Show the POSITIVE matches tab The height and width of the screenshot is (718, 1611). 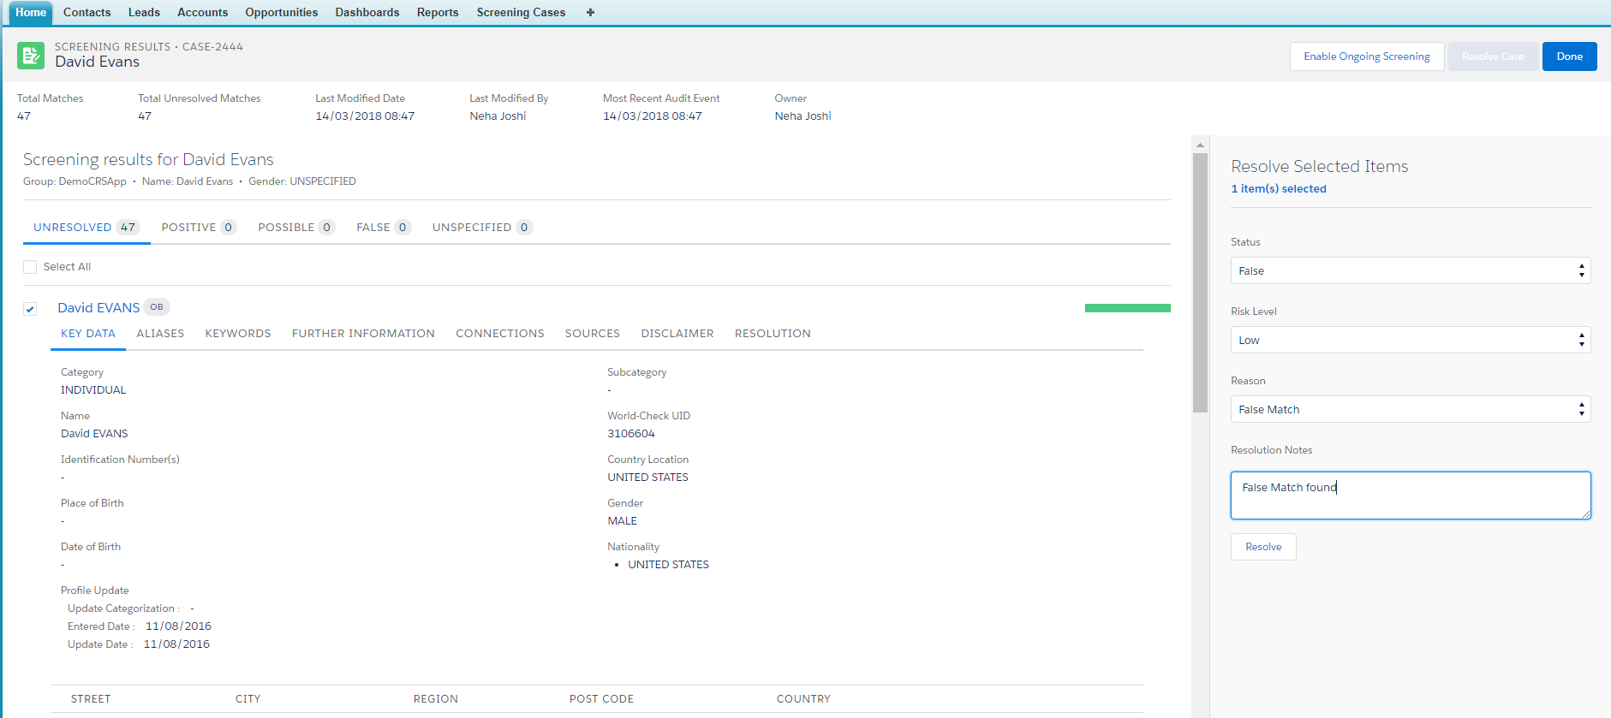[x=198, y=228]
